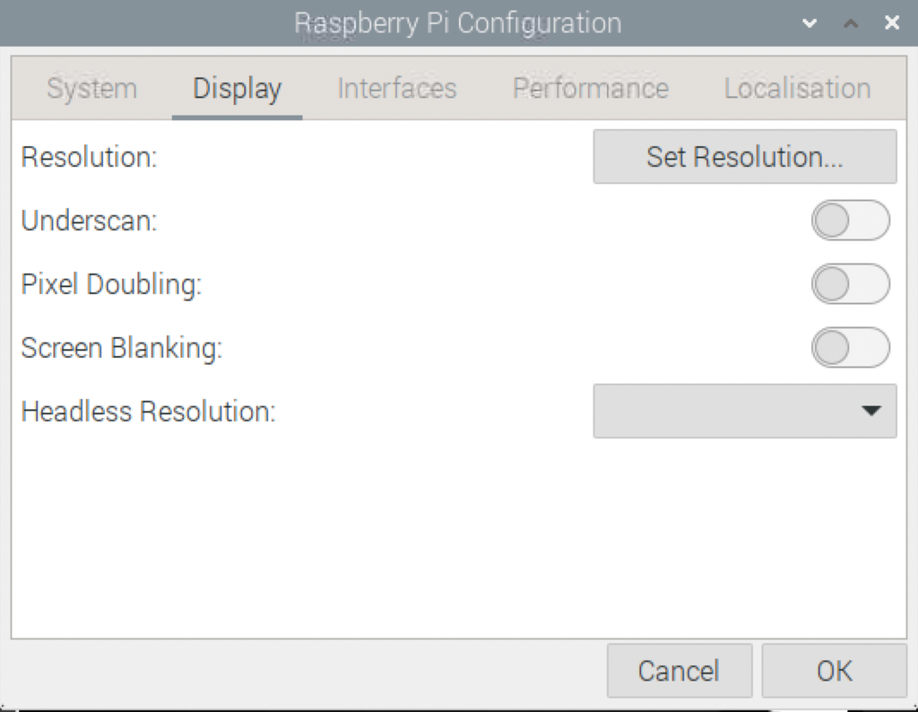918x712 pixels.
Task: Click the Headless Resolution label text
Action: pyautogui.click(x=148, y=412)
